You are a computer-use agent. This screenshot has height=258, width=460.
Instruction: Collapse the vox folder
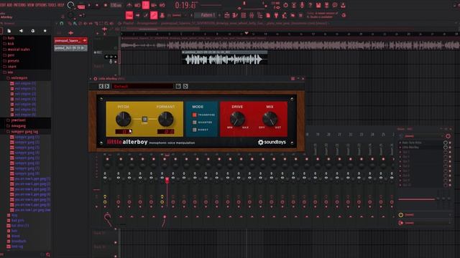[8, 72]
